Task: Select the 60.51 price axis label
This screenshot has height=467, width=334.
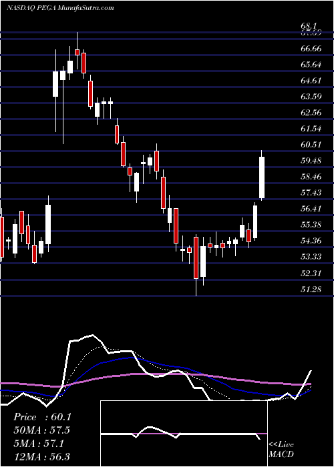Action: pyautogui.click(x=311, y=145)
